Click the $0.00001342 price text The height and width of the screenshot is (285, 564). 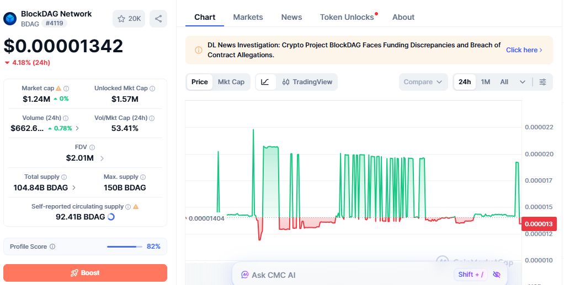coord(63,46)
